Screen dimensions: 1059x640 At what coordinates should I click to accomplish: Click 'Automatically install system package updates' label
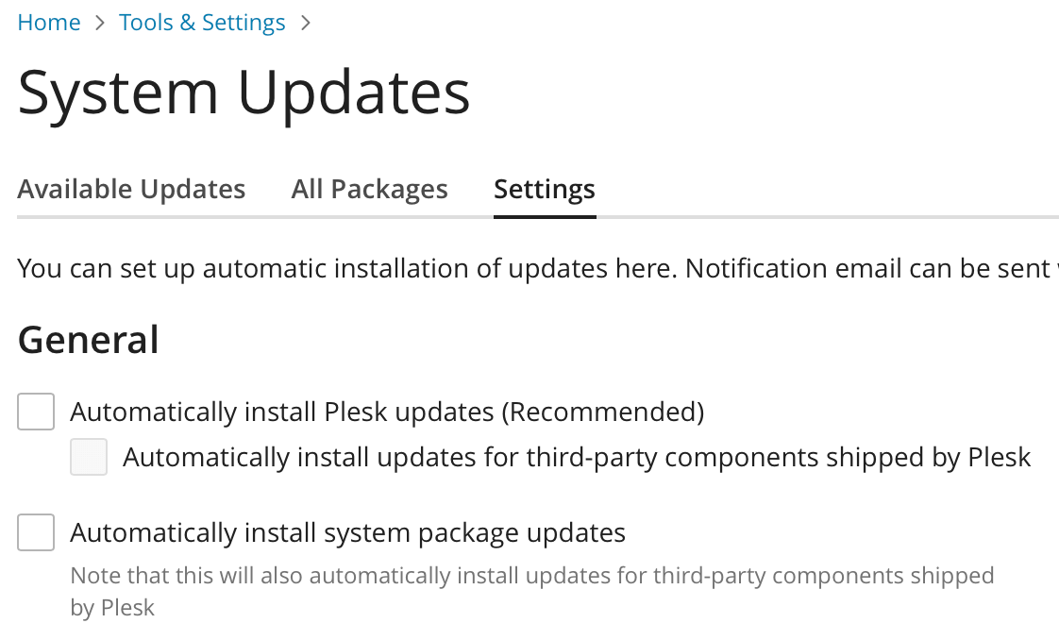[347, 533]
